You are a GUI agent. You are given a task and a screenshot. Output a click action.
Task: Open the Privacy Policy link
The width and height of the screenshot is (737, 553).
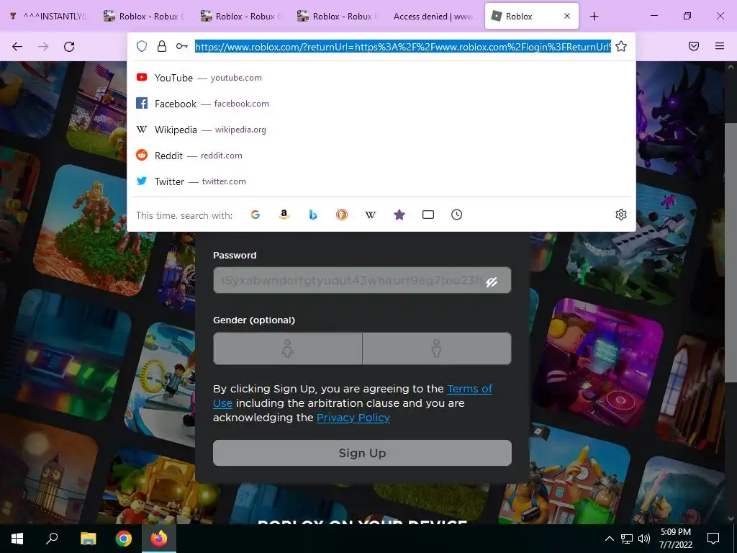(x=353, y=418)
